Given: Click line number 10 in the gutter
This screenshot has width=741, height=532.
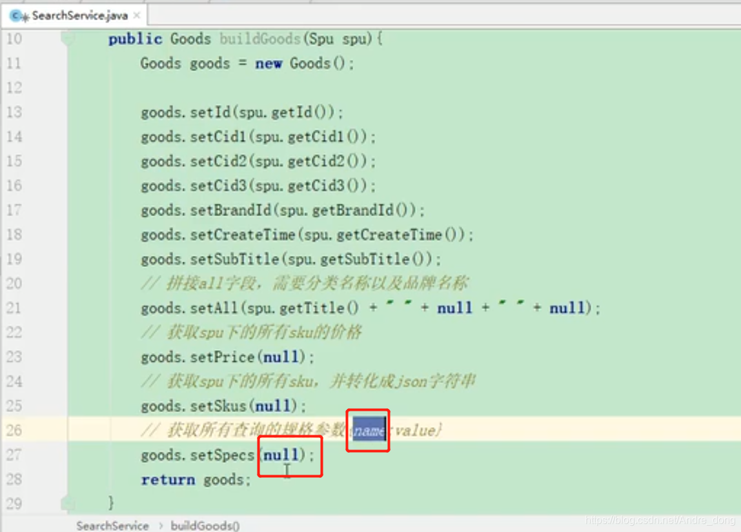Looking at the screenshot, I should click(x=14, y=39).
